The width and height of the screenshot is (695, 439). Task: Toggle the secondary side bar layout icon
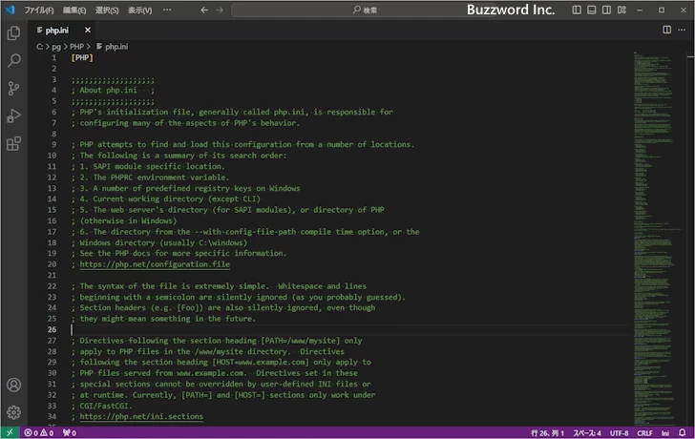point(606,10)
